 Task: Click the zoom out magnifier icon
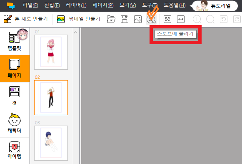click(210, 20)
